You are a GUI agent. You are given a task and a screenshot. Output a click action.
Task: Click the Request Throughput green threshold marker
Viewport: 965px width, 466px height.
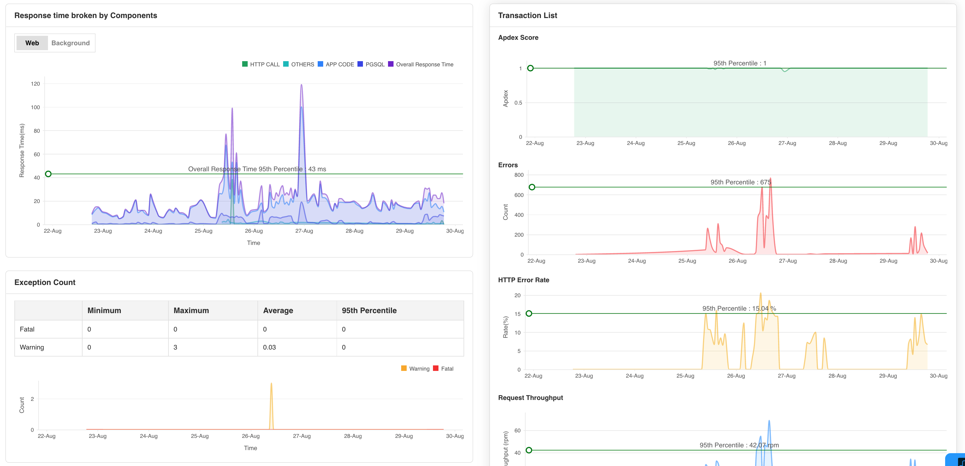tap(529, 450)
